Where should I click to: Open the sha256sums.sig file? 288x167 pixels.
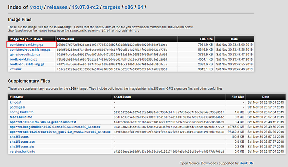pyautogui.click(x=22, y=147)
